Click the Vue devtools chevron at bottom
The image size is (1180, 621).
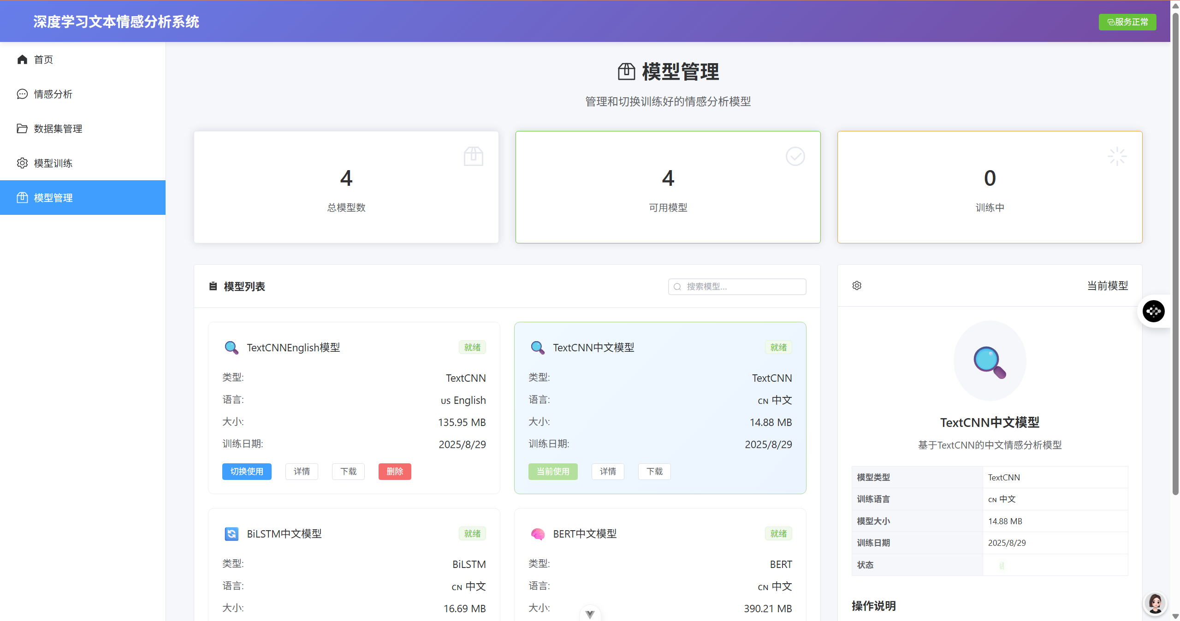pyautogui.click(x=590, y=614)
